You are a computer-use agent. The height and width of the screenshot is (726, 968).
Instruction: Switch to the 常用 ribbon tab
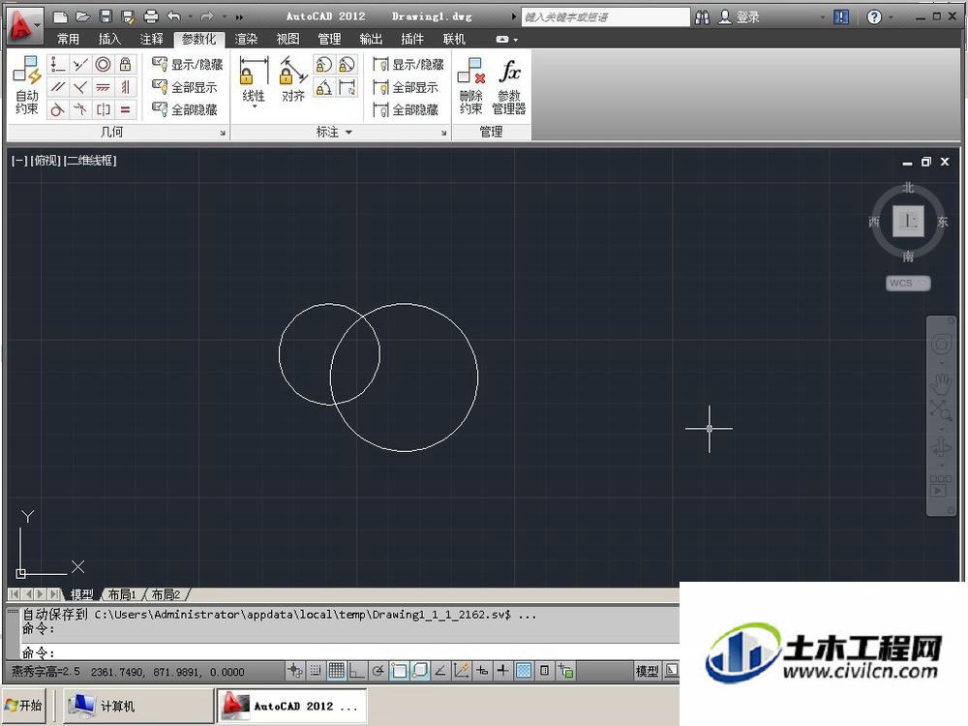click(68, 39)
